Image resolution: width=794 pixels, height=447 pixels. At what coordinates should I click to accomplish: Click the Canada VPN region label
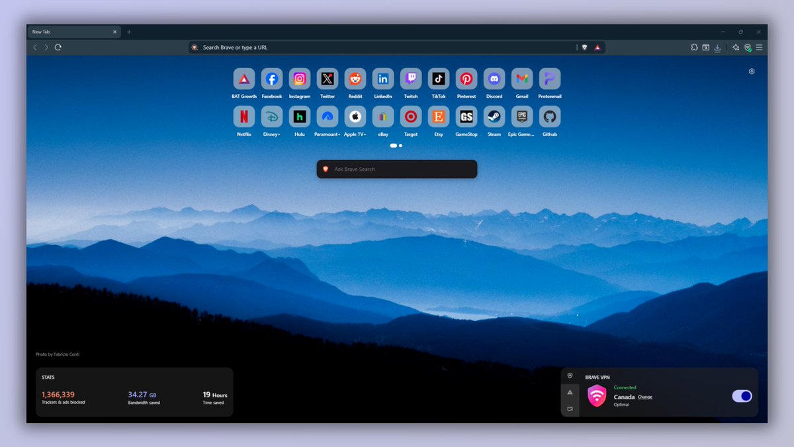625,397
